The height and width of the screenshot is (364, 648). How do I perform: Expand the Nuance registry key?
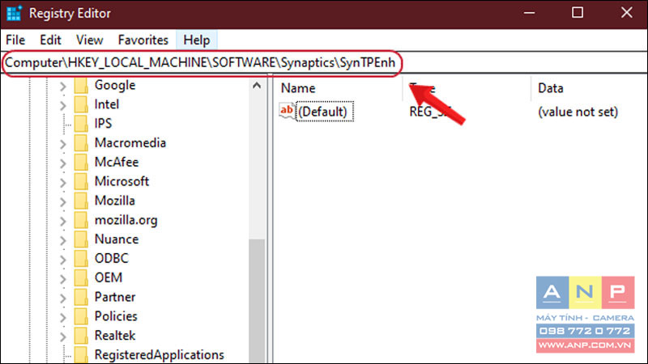(63, 240)
